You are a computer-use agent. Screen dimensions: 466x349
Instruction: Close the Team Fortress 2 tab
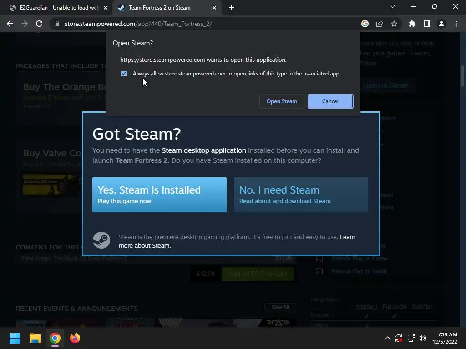tap(214, 8)
